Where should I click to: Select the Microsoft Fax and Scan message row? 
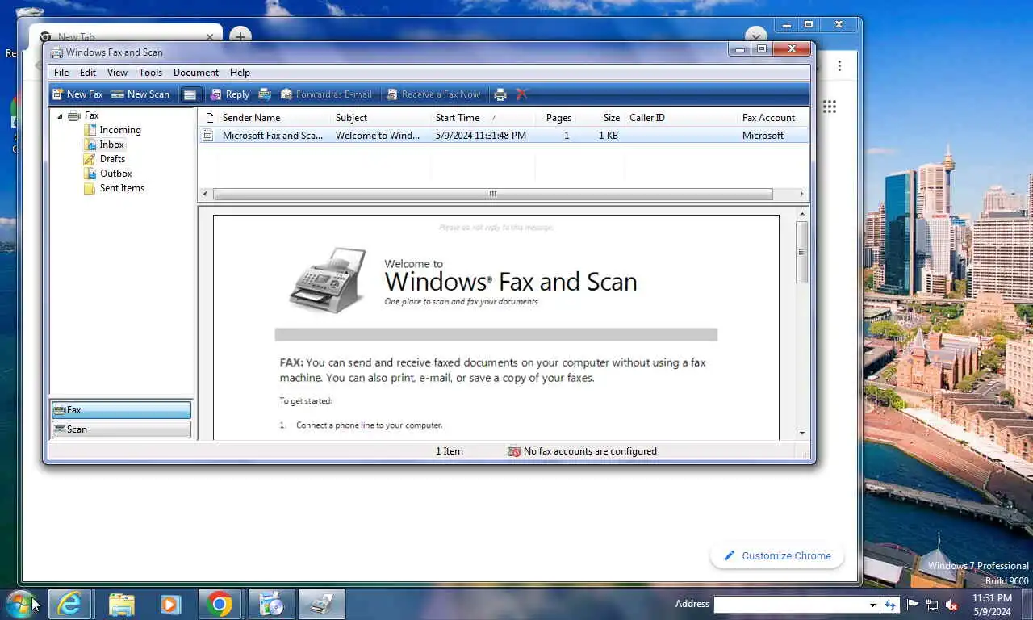[x=504, y=136]
